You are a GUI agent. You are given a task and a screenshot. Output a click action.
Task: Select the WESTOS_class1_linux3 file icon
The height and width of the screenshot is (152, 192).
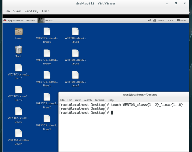pyautogui.click(x=18, y=111)
